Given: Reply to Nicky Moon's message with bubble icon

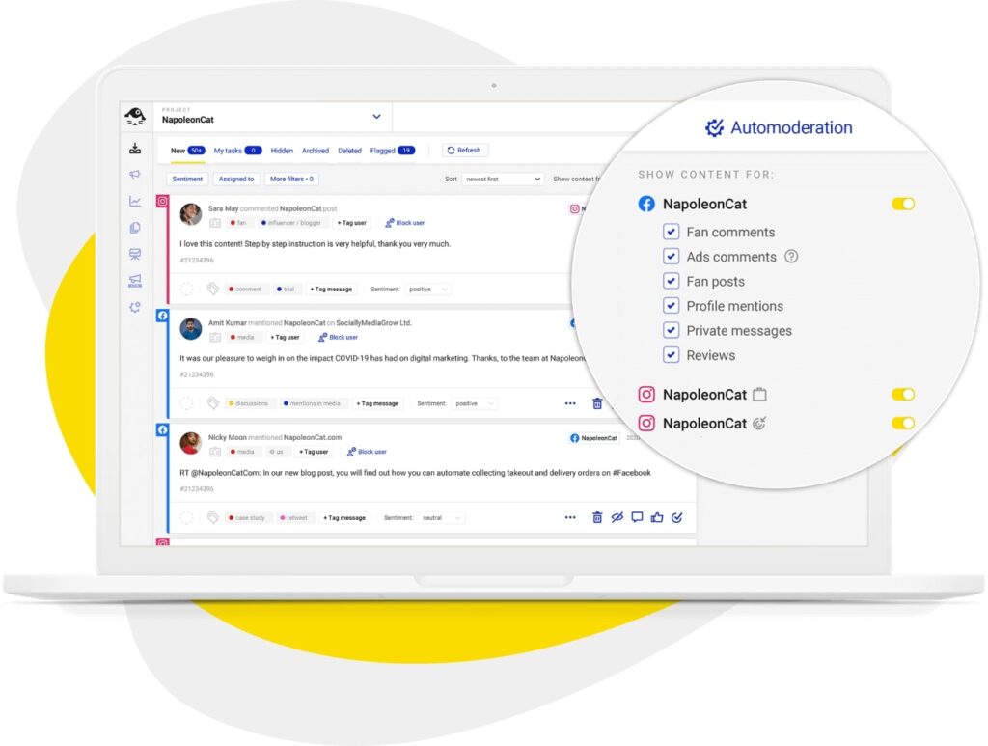Looking at the screenshot, I should (x=637, y=517).
